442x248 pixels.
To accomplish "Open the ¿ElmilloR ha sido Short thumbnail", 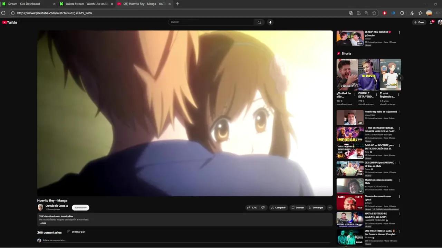I will tap(347, 74).
